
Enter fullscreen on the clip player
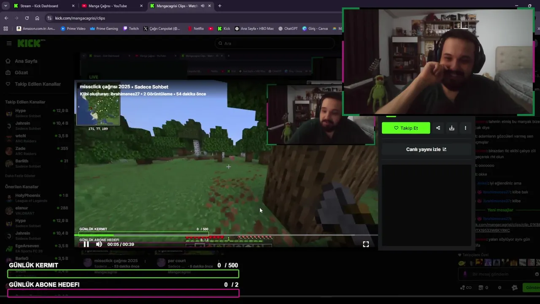point(366,244)
